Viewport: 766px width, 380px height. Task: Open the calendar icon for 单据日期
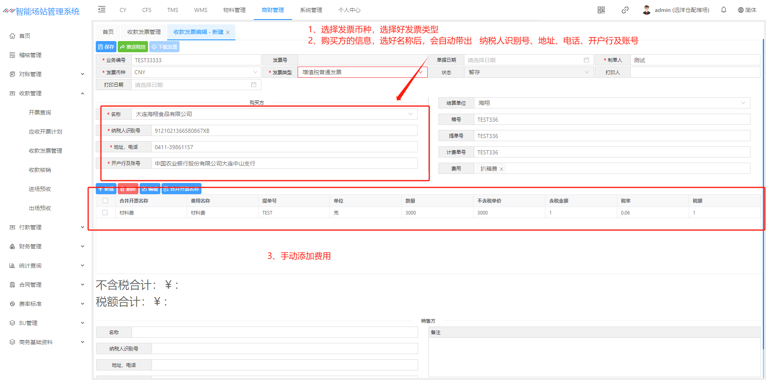[586, 60]
